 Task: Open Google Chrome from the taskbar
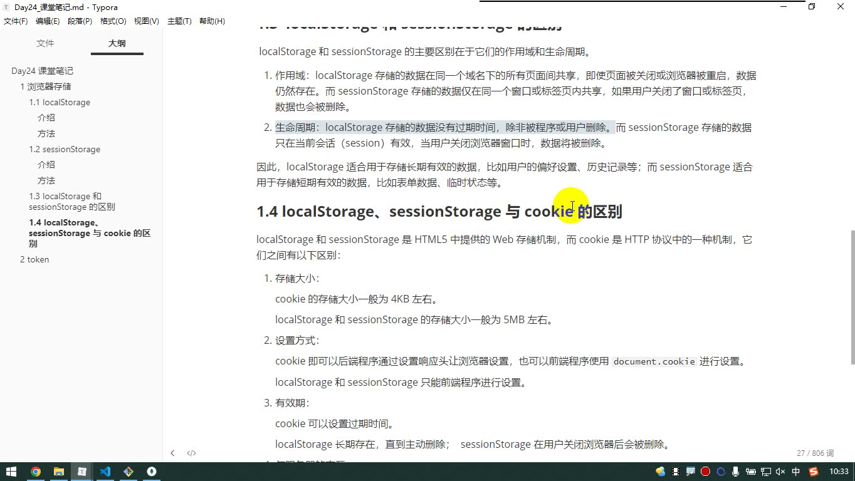click(x=36, y=472)
